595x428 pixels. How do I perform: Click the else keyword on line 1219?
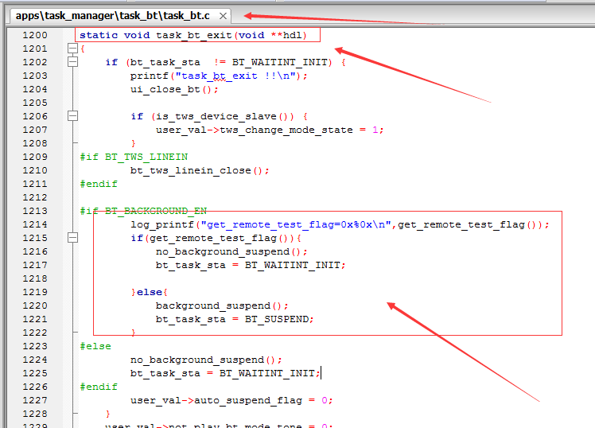pyautogui.click(x=150, y=293)
